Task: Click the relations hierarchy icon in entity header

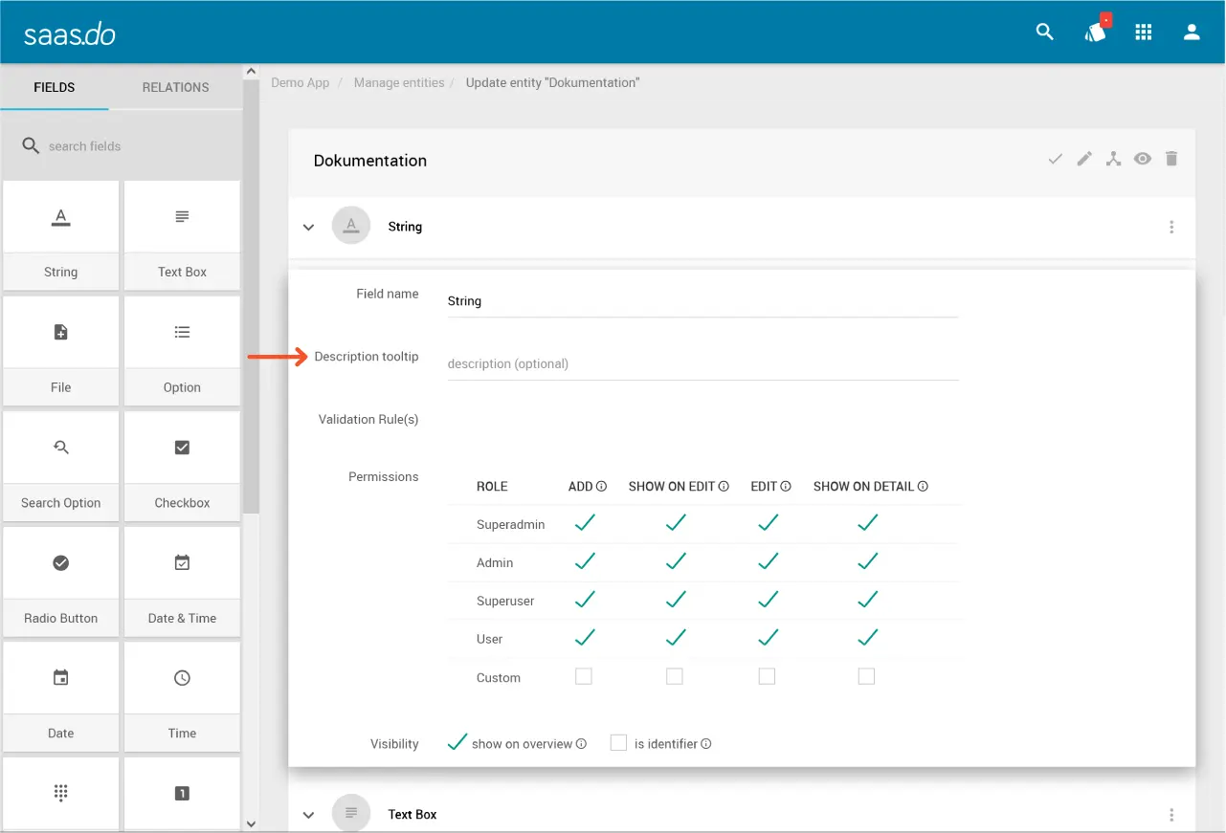Action: coord(1113,160)
